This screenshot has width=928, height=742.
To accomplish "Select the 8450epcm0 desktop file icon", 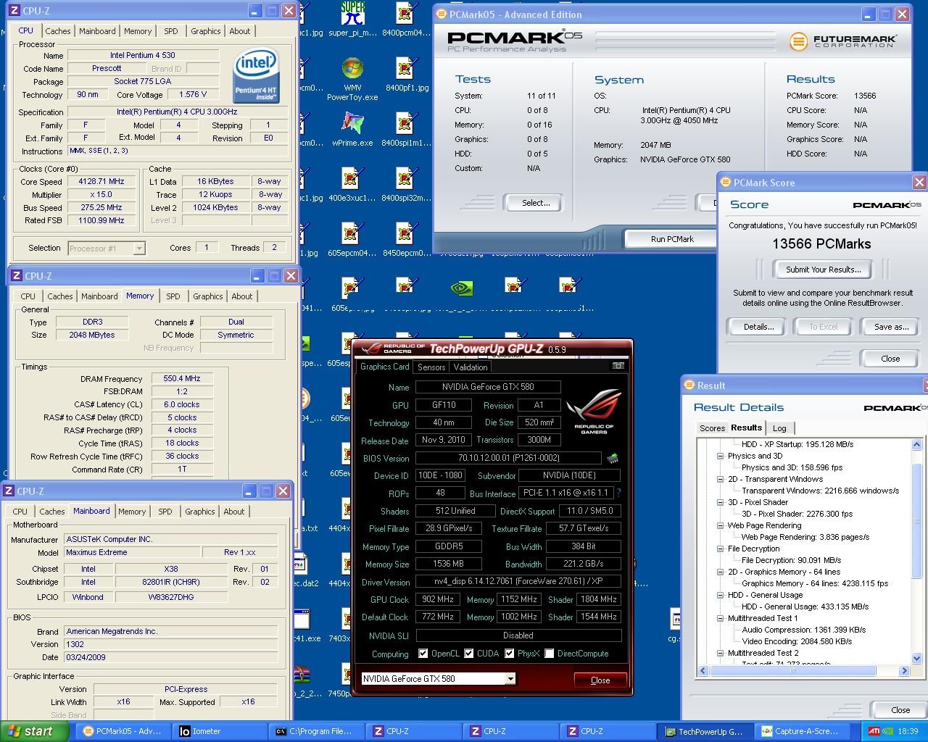I will (x=406, y=240).
